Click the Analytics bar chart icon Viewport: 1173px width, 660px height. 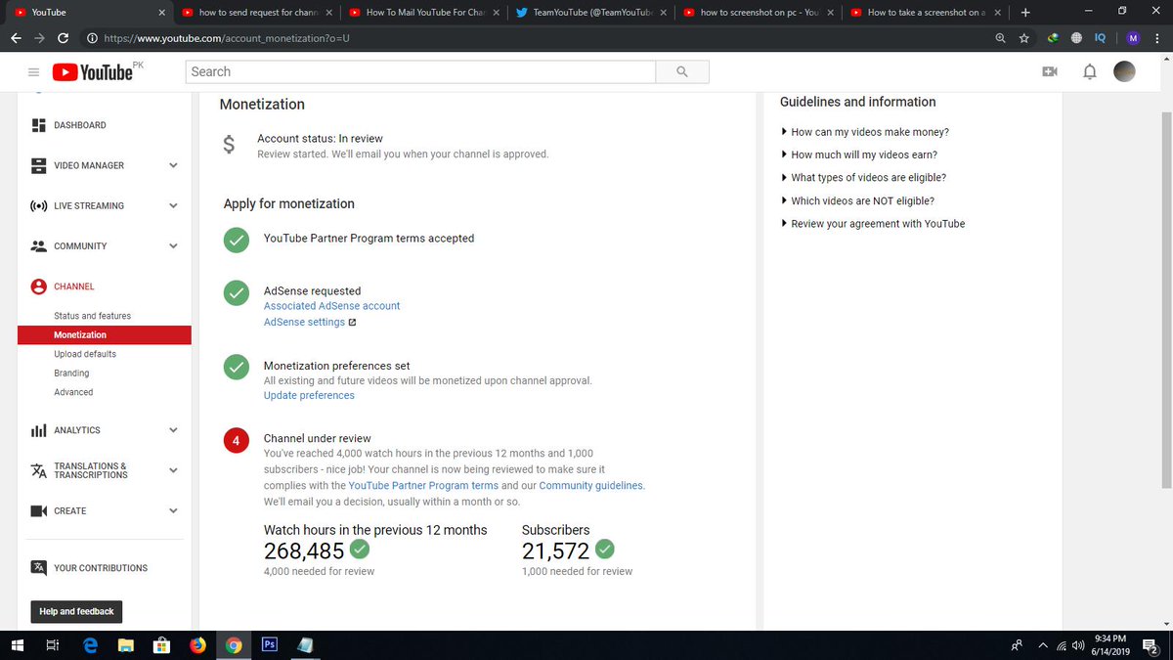pyautogui.click(x=39, y=430)
